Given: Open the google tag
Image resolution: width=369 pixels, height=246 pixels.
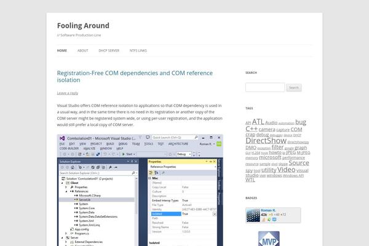Looking at the screenshot, I should [289, 148].
